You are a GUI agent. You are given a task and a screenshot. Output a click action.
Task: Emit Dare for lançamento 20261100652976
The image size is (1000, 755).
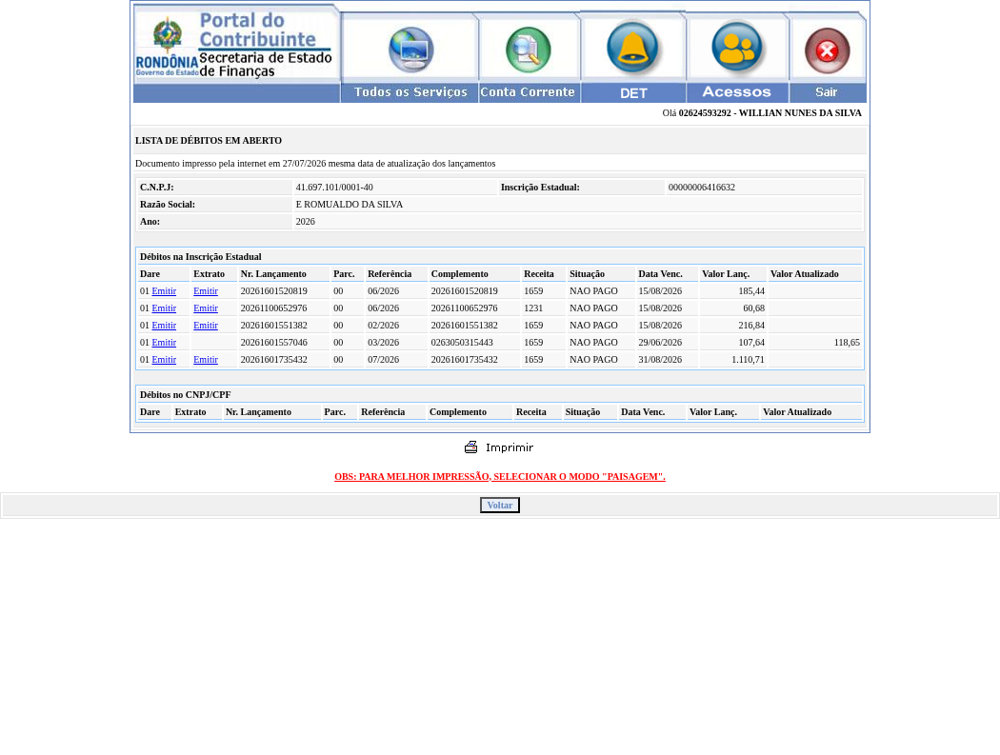[164, 308]
